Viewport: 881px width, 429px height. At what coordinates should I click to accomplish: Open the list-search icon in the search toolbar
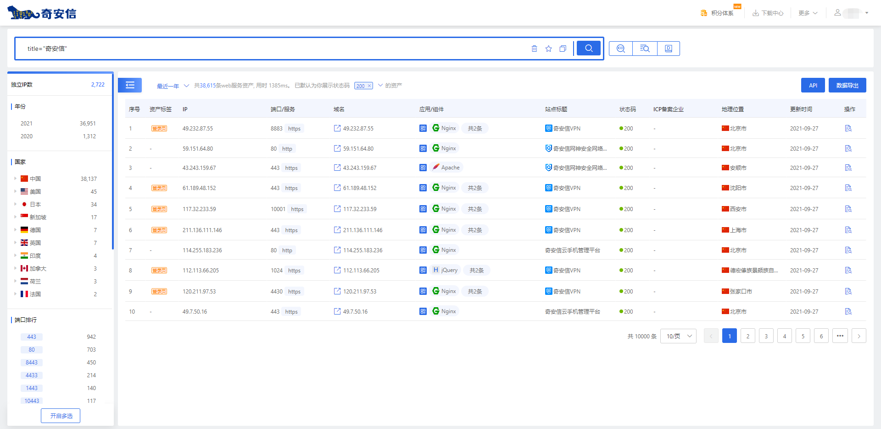coord(645,49)
